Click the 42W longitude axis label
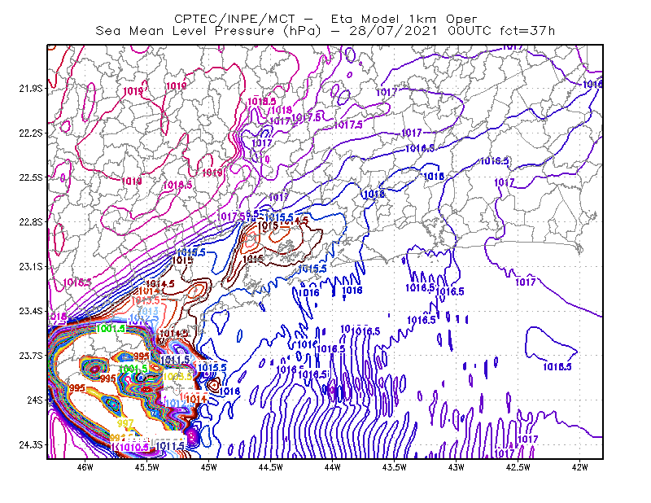Viewport: 651px width, 503px height. [x=580, y=467]
